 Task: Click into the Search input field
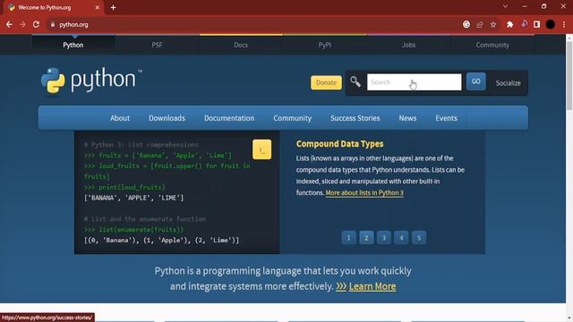[414, 82]
